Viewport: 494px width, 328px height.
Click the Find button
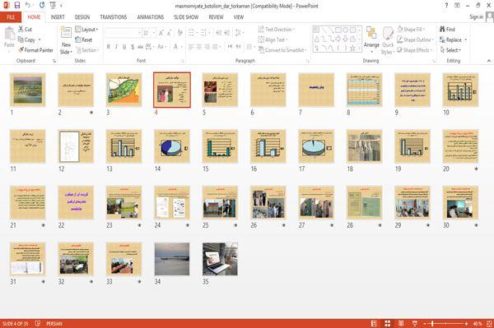pos(447,30)
